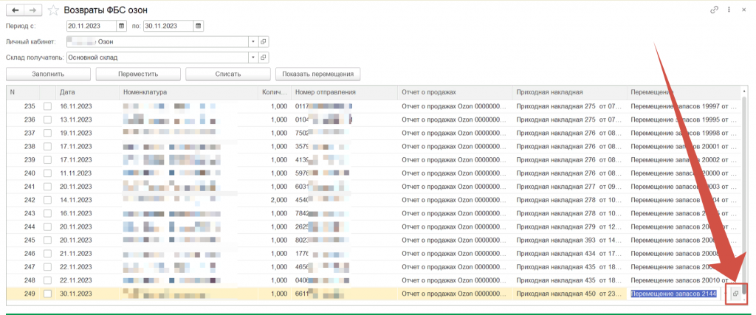This screenshot has width=756, height=315.
Task: Open the calendar for the period start date
Action: coord(123,26)
